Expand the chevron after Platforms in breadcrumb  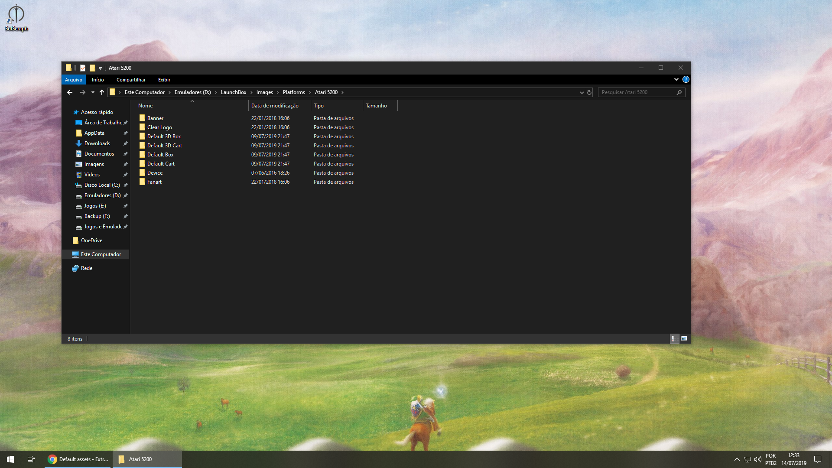click(x=310, y=92)
